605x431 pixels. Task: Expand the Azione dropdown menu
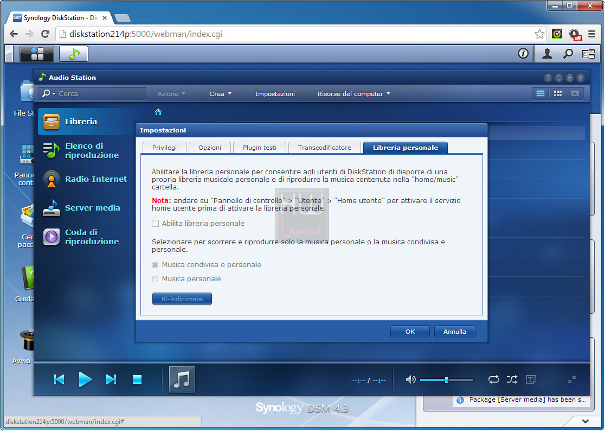[x=171, y=94]
